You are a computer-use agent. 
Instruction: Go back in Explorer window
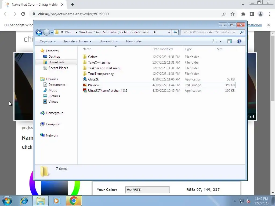[x=39, y=32]
